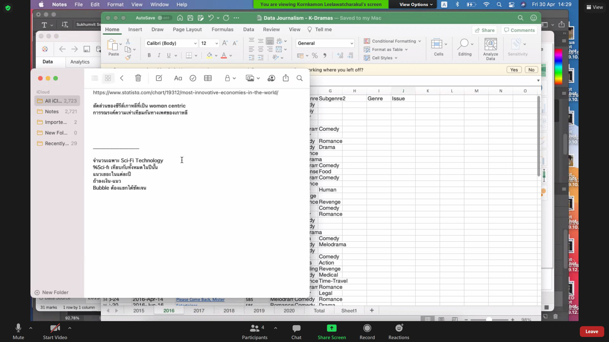Select Recently Deleted folder in Notes

[57, 143]
